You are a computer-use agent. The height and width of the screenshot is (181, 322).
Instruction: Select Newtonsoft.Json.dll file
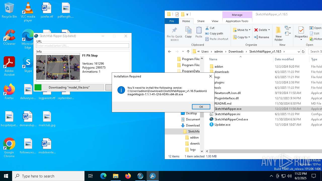(227, 93)
